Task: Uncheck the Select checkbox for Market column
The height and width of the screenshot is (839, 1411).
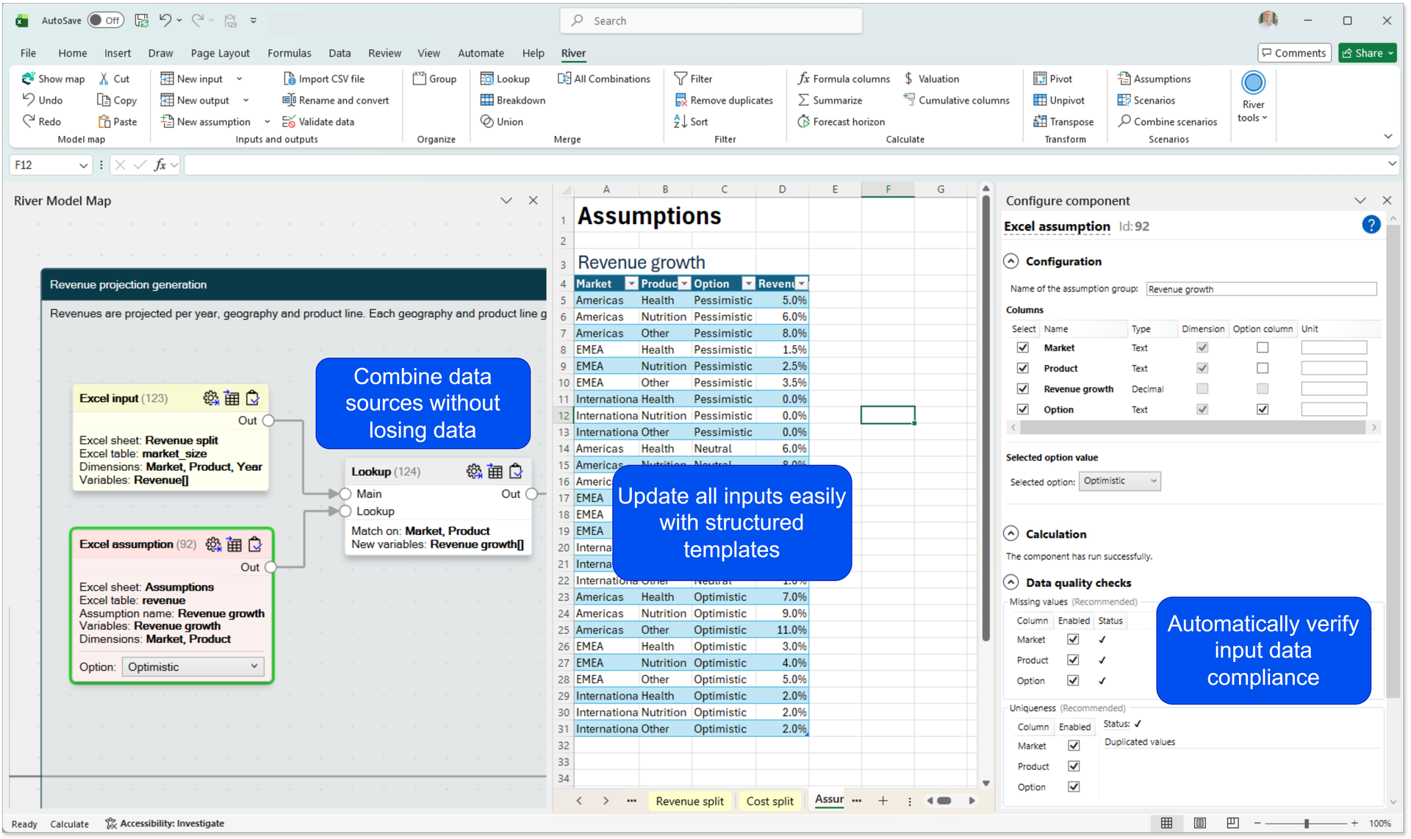Action: click(1022, 348)
